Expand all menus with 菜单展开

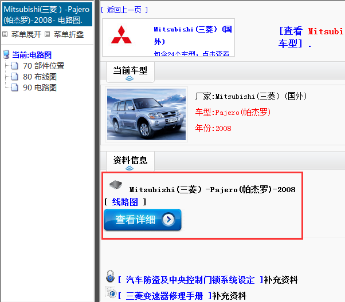pyautogui.click(x=23, y=34)
